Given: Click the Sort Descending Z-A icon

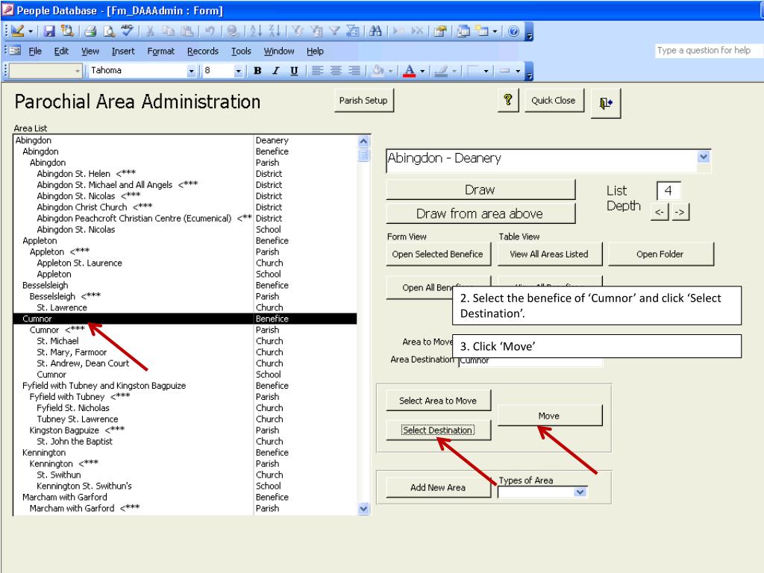Looking at the screenshot, I should click(x=275, y=31).
